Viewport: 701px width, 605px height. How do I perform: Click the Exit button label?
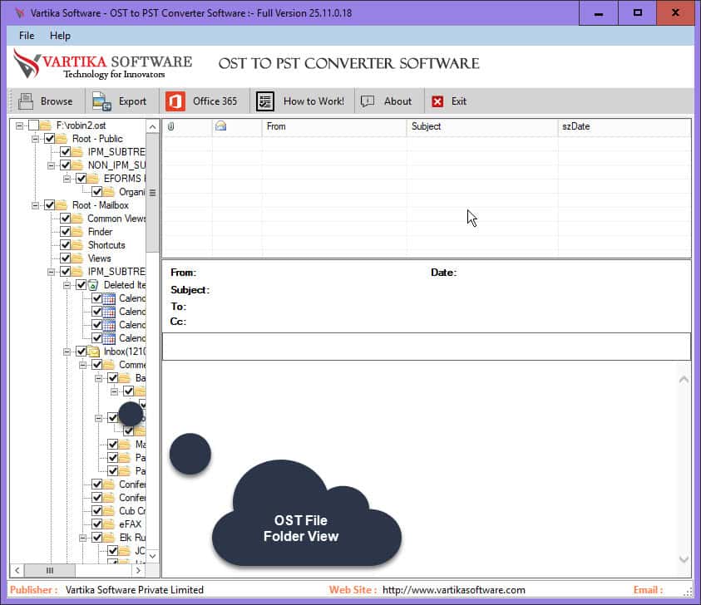[x=459, y=101]
